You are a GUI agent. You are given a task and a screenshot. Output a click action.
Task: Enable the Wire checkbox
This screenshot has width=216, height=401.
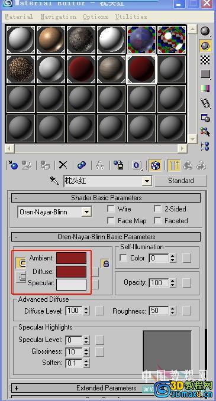(111, 208)
